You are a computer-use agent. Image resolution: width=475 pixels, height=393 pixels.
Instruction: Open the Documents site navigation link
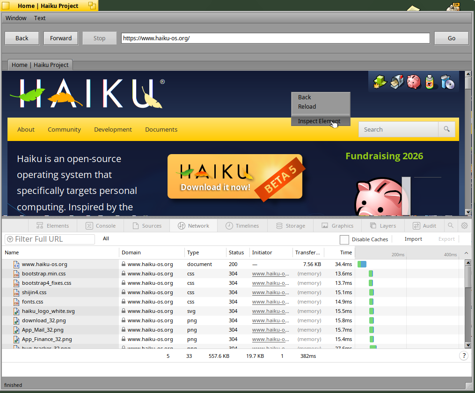[x=161, y=129]
